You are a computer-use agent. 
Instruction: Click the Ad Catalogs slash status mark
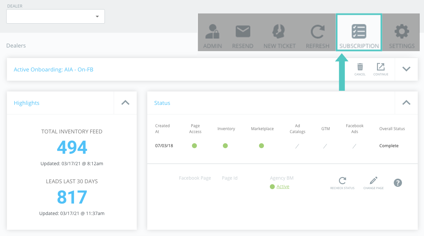pyautogui.click(x=297, y=146)
